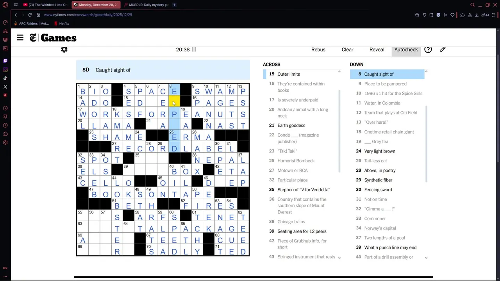
Task: Open NYT Games hamburger menu
Action: coord(20,38)
